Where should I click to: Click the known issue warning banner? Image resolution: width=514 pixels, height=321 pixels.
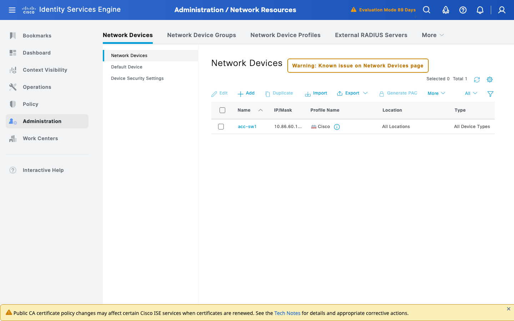[x=358, y=66]
